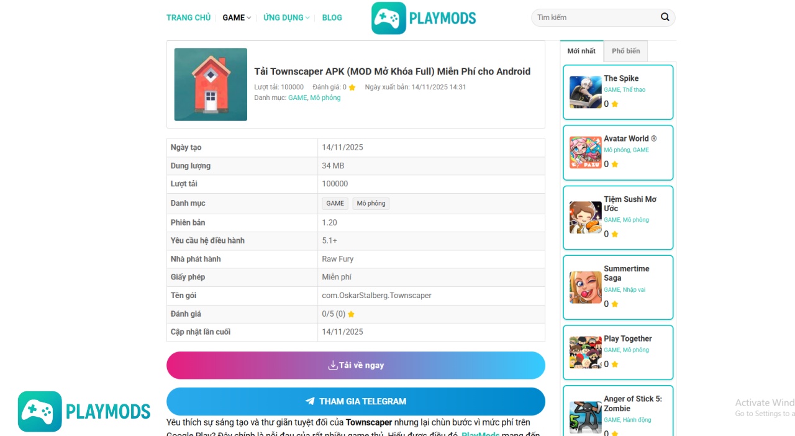The image size is (795, 436).
Task: Open GAME category link under title
Action: pos(298,98)
